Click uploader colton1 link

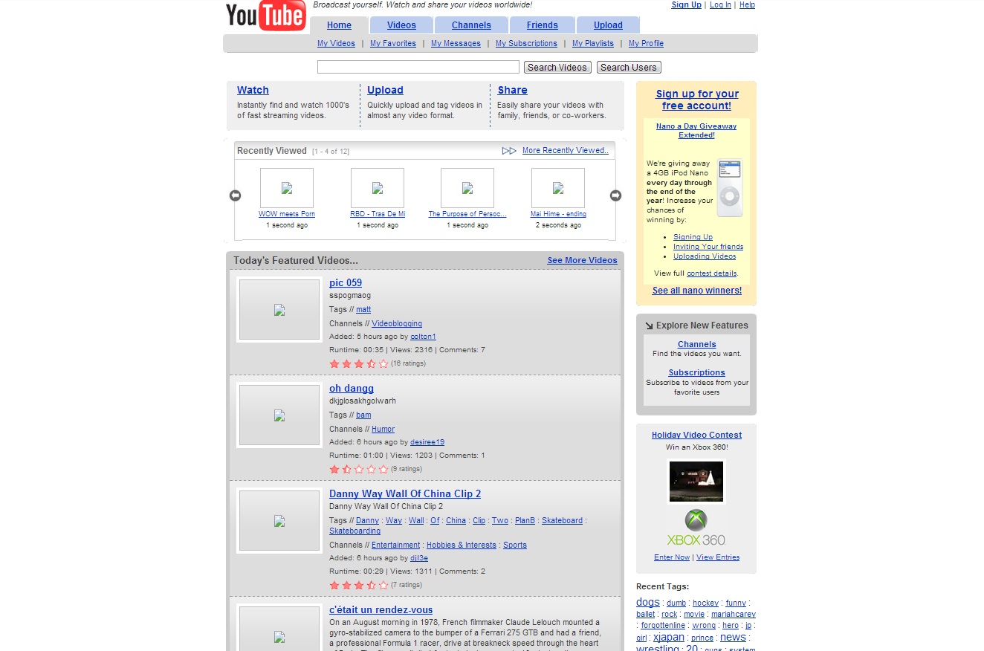pyautogui.click(x=423, y=337)
